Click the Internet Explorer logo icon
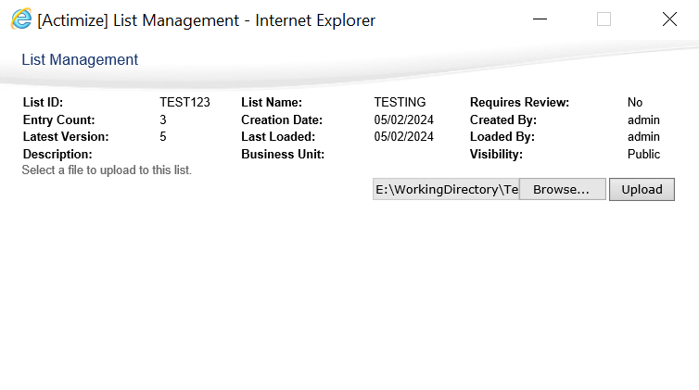 click(x=21, y=19)
